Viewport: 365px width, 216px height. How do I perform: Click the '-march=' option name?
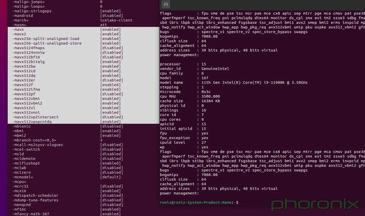click(x=21, y=20)
